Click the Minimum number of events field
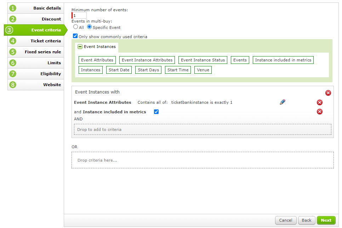The height and width of the screenshot is (228, 342). coord(79,16)
